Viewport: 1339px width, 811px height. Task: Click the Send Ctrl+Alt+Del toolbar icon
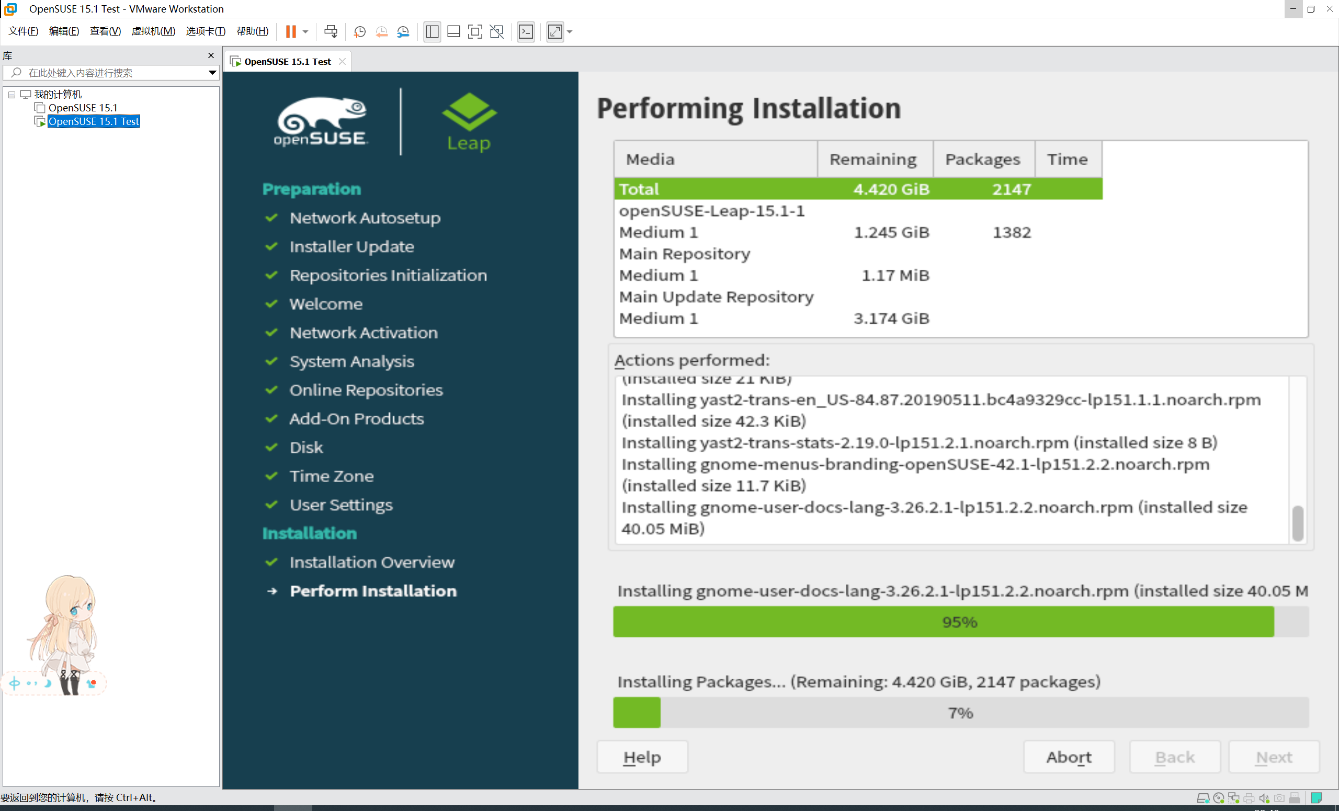coord(331,31)
